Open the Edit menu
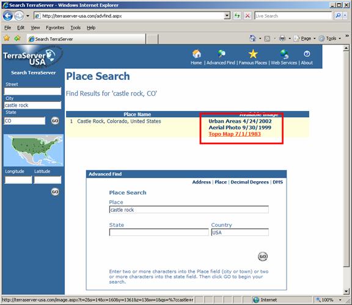This screenshot has height=305, width=352. click(21, 27)
